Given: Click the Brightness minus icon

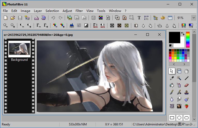Looking at the screenshot, I should point(5,25).
